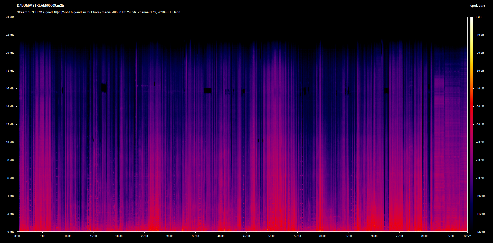Select the 10 kHz frequency axis label

(x=10, y=142)
